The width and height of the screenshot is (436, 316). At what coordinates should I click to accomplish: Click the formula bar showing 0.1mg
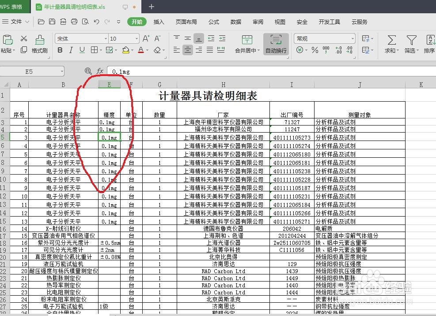click(271, 72)
